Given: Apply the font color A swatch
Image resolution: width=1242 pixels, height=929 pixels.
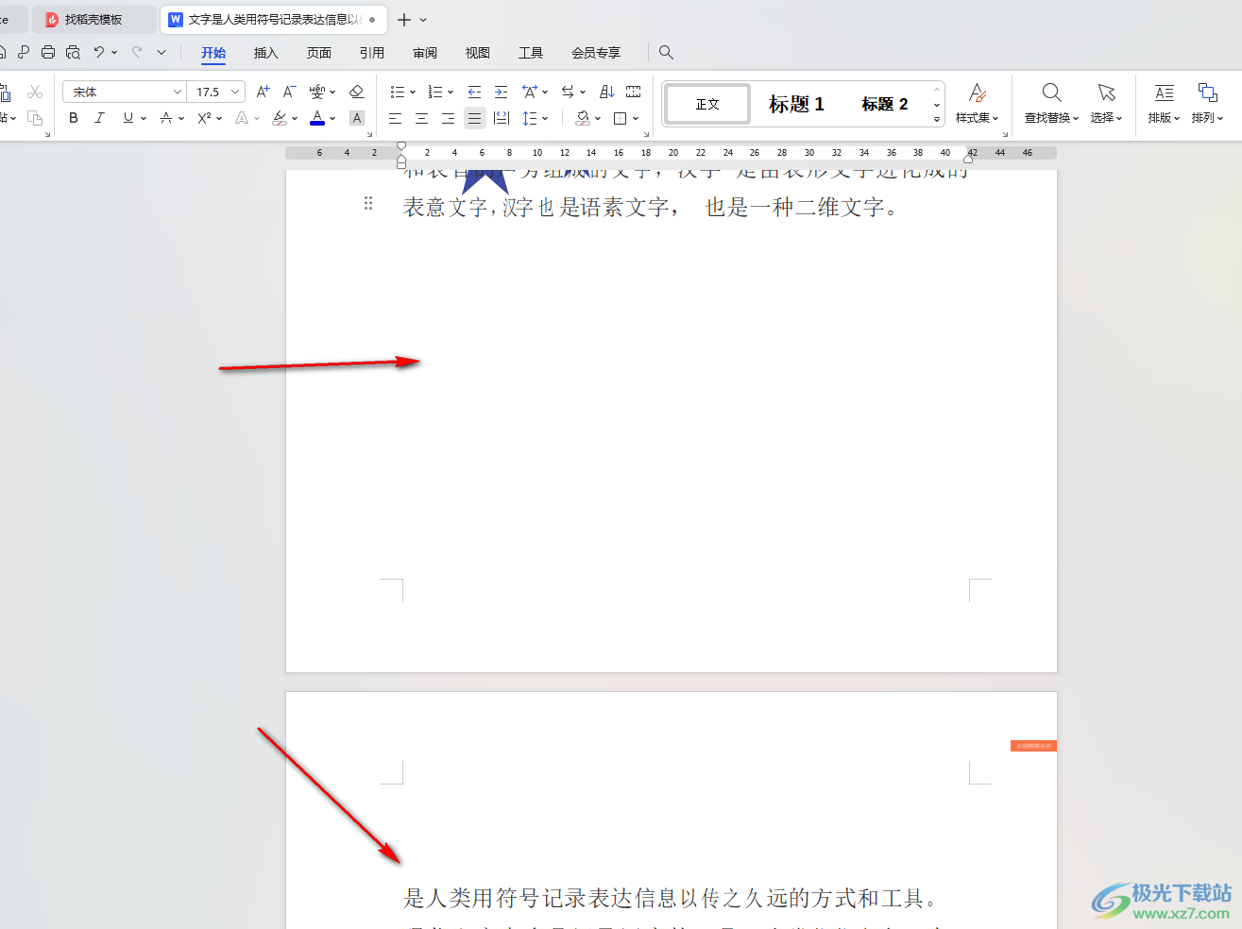Looking at the screenshot, I should 317,118.
